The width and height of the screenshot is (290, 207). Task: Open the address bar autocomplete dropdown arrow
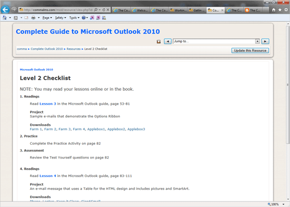click(x=100, y=10)
